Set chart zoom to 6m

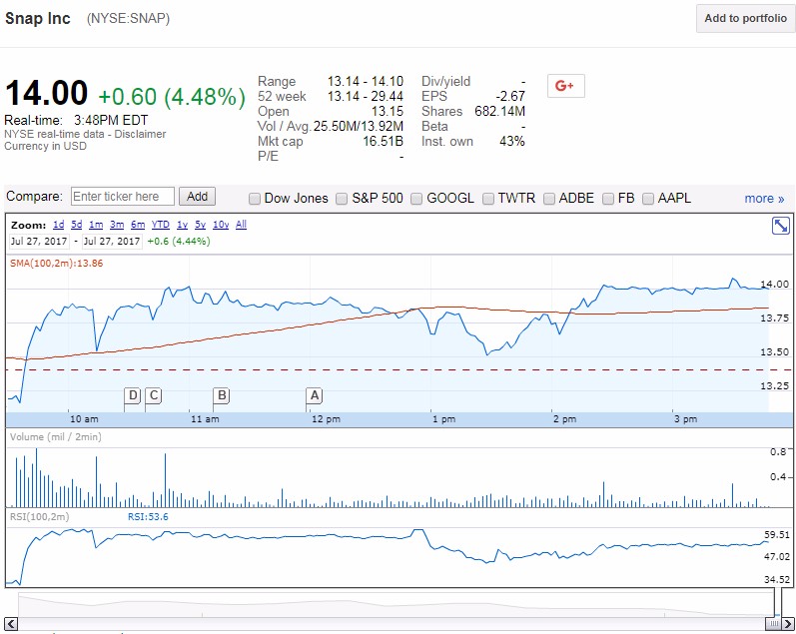point(138,225)
